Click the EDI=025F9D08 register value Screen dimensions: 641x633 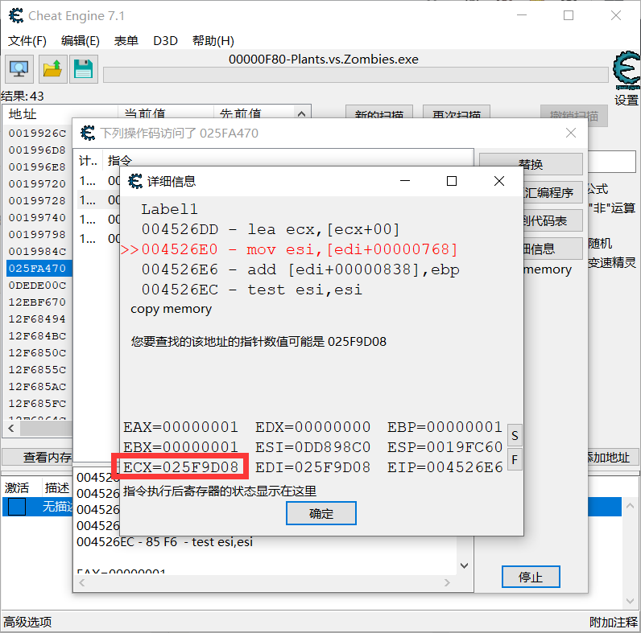coord(312,467)
